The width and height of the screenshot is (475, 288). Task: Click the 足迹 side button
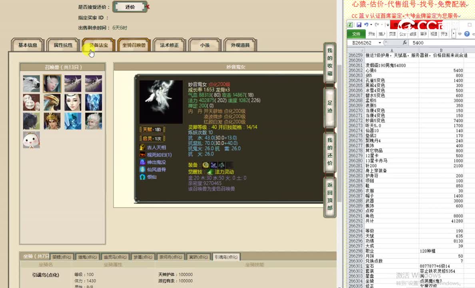(x=330, y=107)
